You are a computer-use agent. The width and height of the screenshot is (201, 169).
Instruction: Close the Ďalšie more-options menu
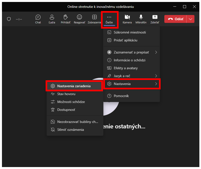[x=109, y=19]
